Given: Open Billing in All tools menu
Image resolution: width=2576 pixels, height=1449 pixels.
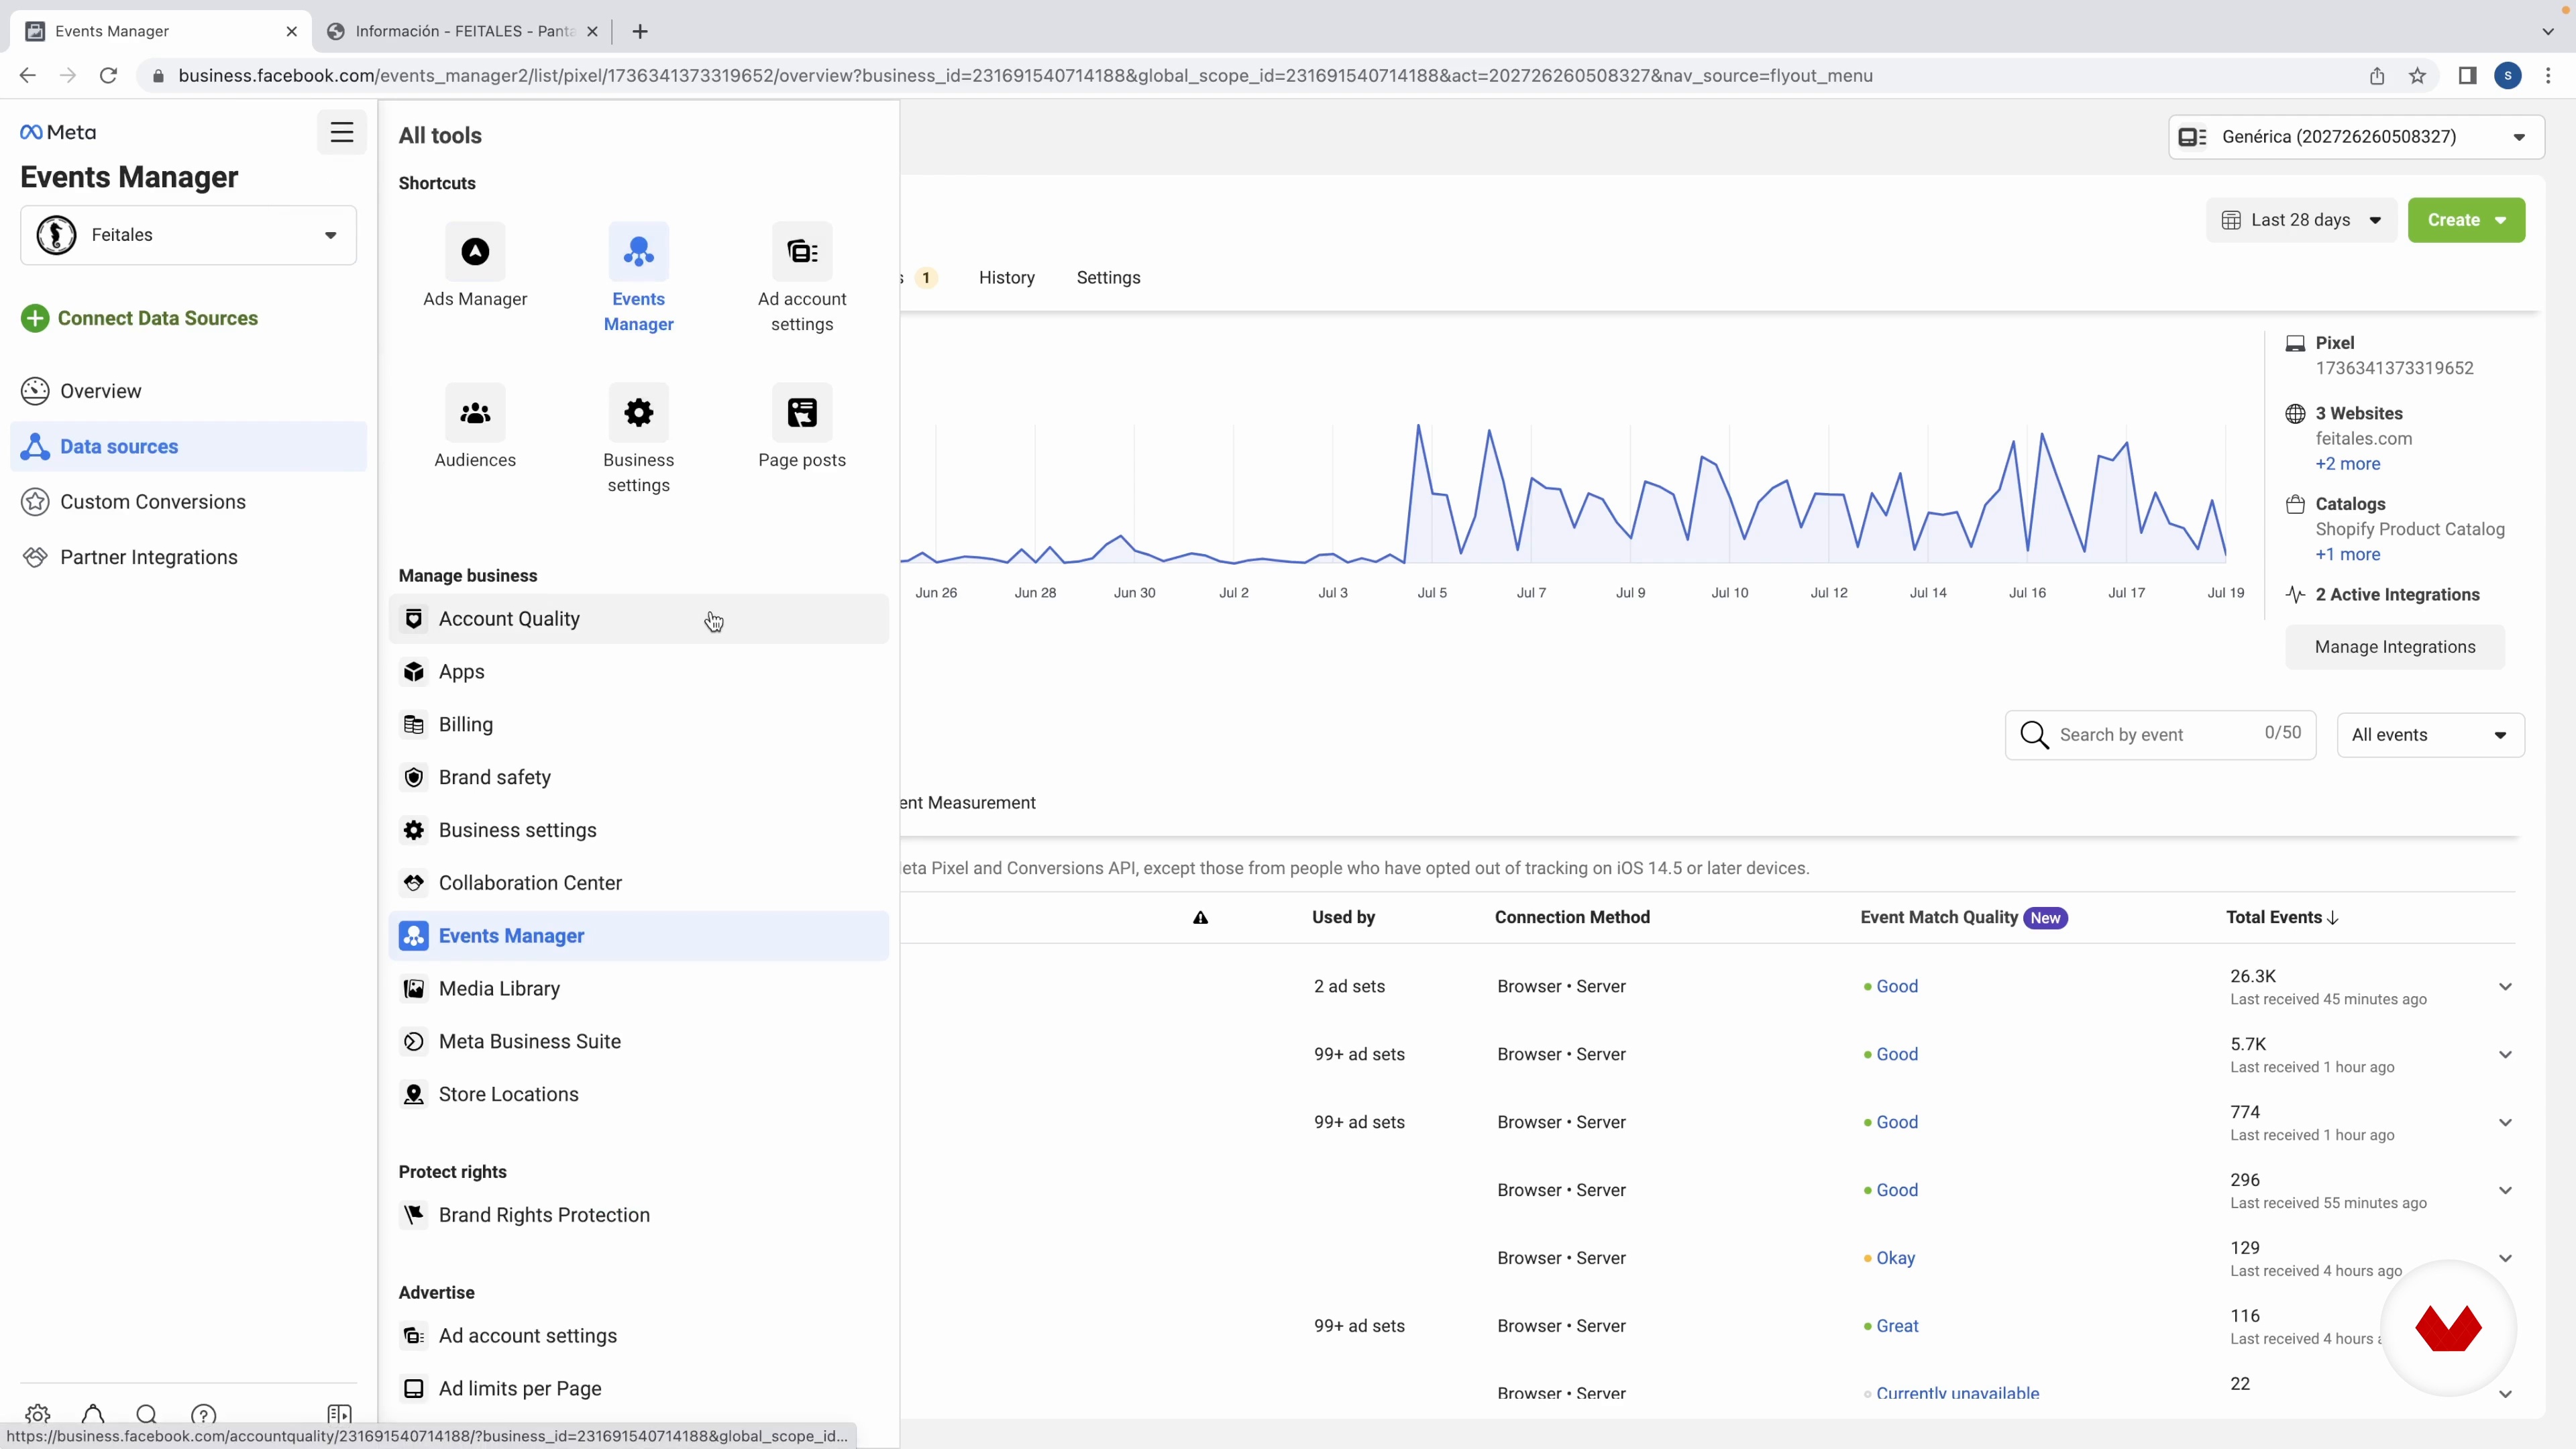Looking at the screenshot, I should (x=638, y=725).
